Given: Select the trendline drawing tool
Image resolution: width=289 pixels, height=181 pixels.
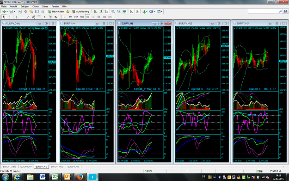Looking at the screenshot, I should coord(28,17).
